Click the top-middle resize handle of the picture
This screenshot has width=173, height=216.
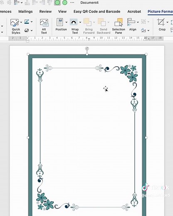coord(87,54)
